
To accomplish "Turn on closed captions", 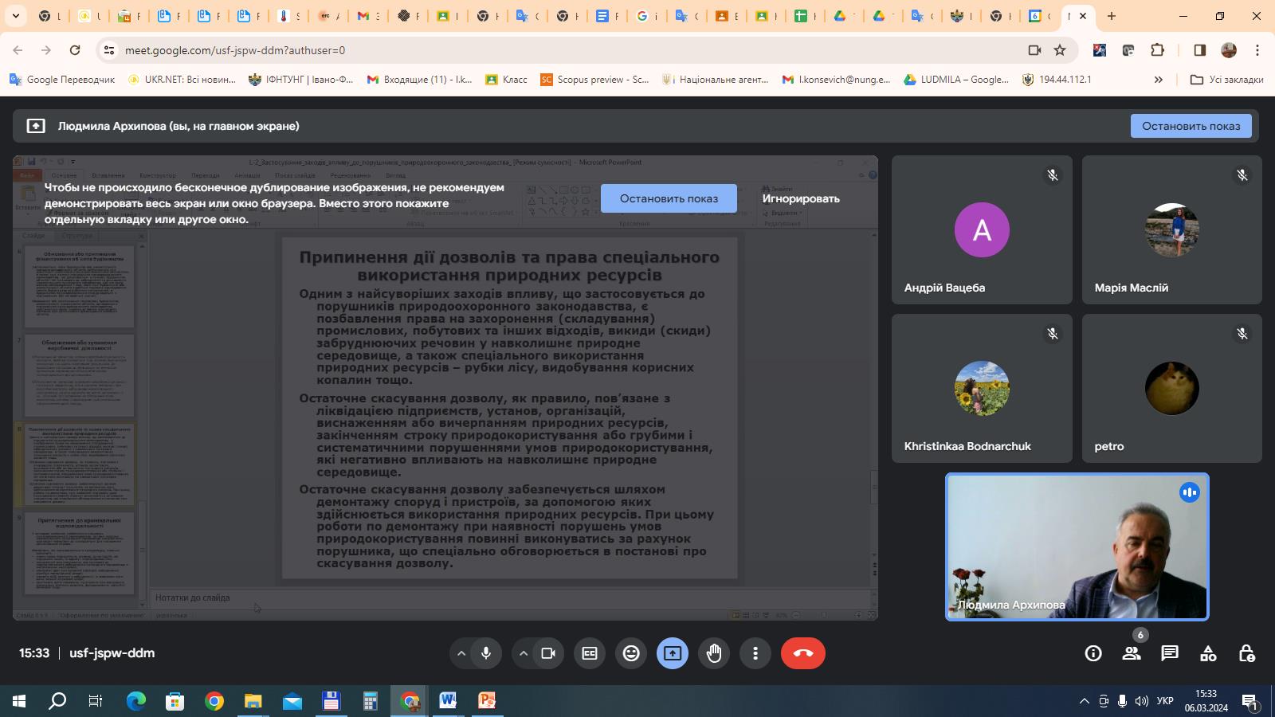I will pyautogui.click(x=590, y=653).
